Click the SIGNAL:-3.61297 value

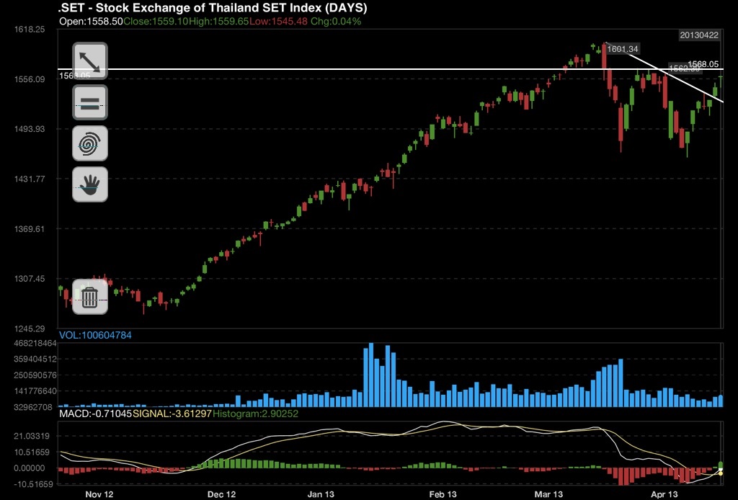point(172,414)
